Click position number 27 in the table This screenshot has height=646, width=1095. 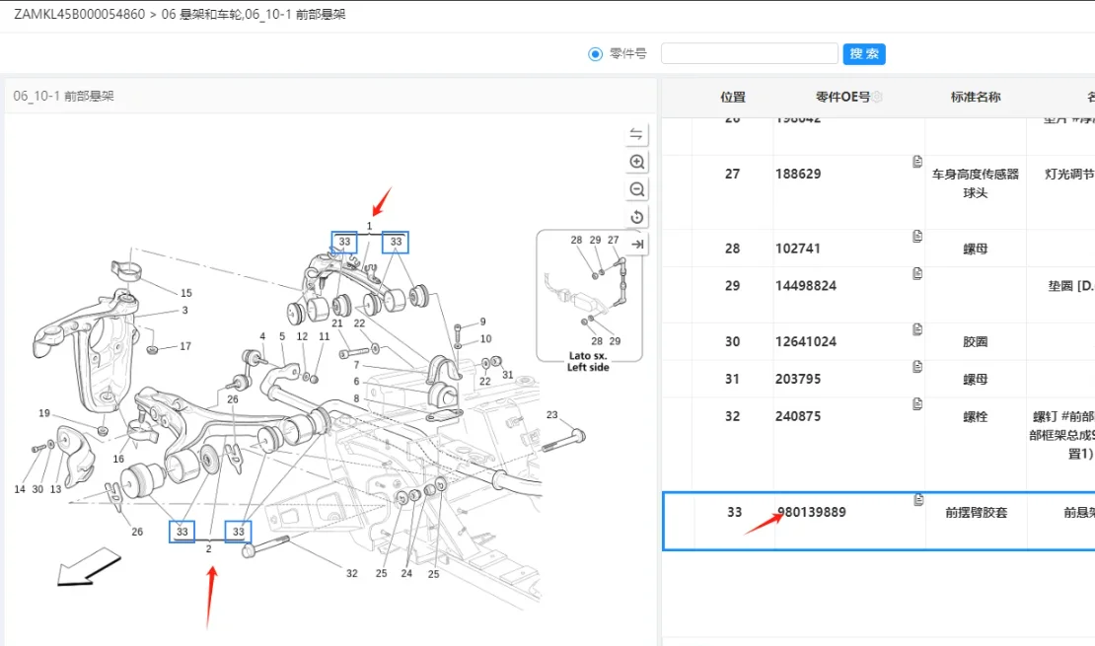tap(732, 174)
